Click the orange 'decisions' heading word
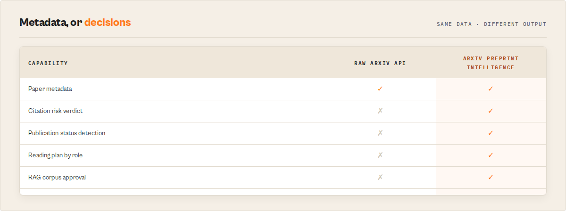Image resolution: width=566 pixels, height=211 pixels. point(108,22)
